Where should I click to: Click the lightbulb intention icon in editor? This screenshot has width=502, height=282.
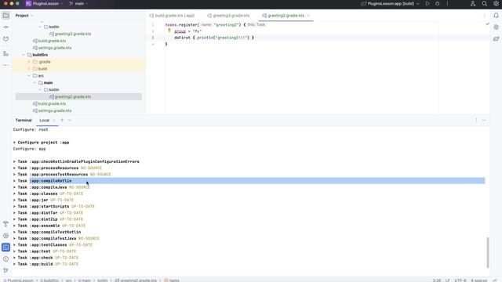click(169, 31)
